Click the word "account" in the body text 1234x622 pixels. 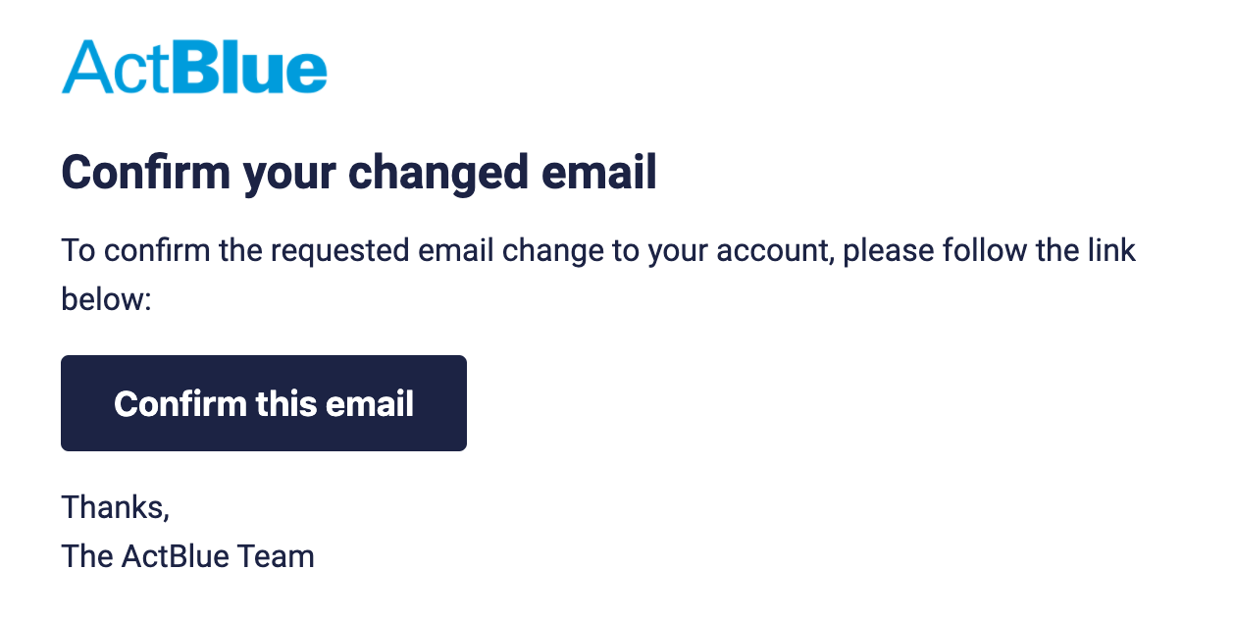[x=774, y=250]
